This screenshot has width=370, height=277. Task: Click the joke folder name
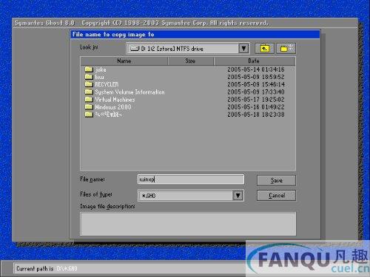(x=101, y=69)
